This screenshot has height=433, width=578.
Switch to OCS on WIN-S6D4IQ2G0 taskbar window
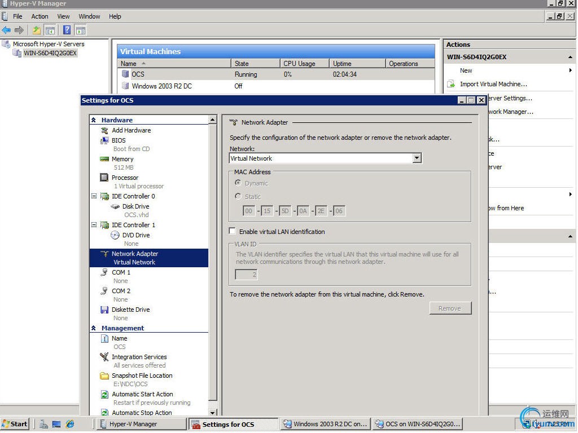click(x=417, y=424)
